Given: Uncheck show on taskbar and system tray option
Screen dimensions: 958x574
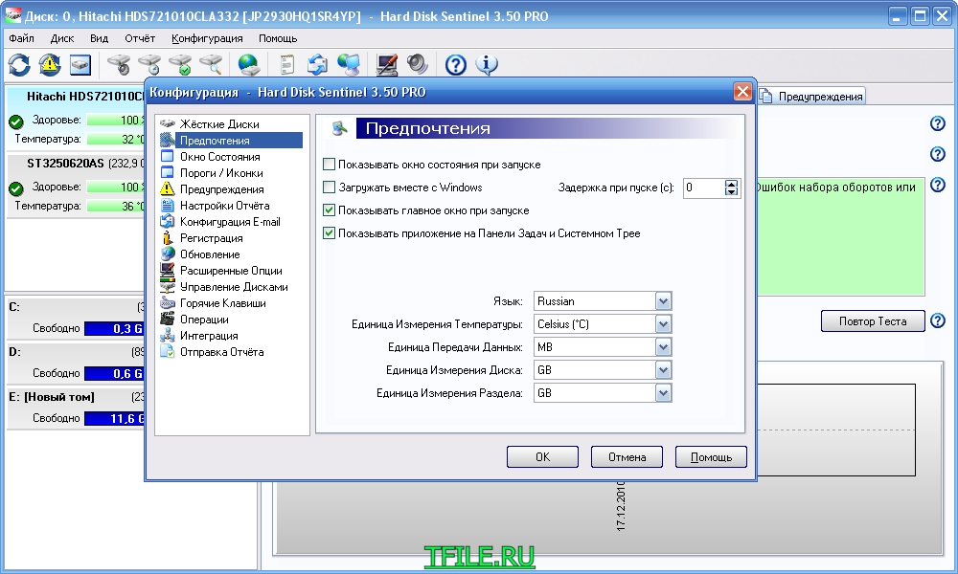Looking at the screenshot, I should pos(329,233).
